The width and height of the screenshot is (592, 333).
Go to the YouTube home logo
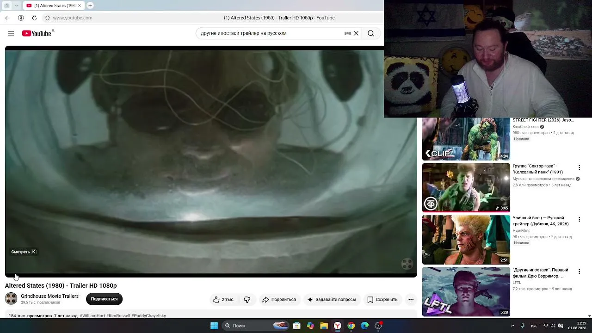tap(37, 33)
